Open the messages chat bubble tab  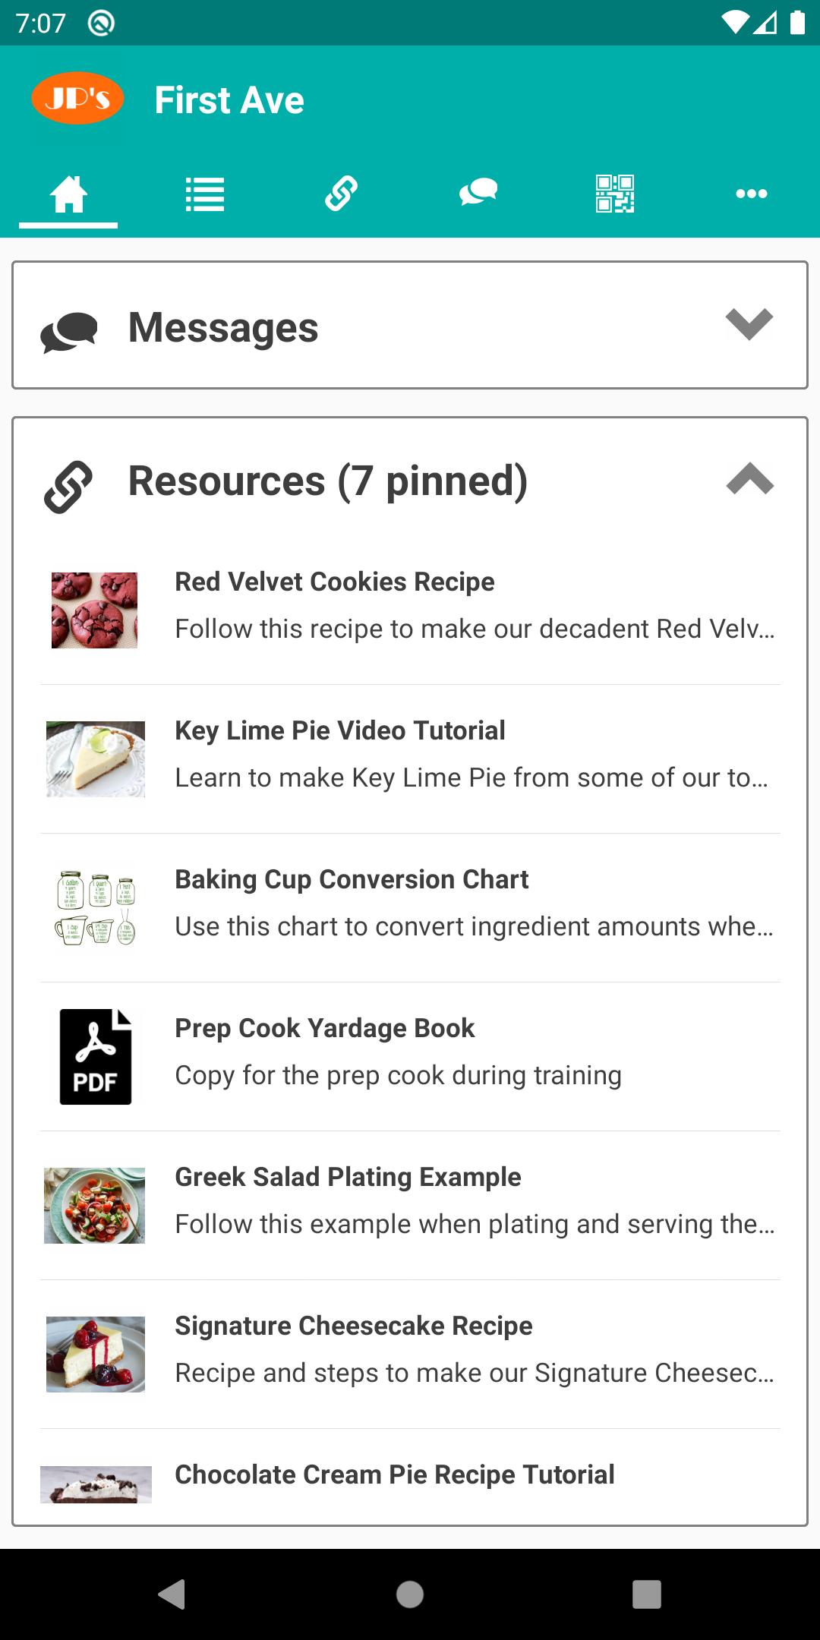coord(478,192)
